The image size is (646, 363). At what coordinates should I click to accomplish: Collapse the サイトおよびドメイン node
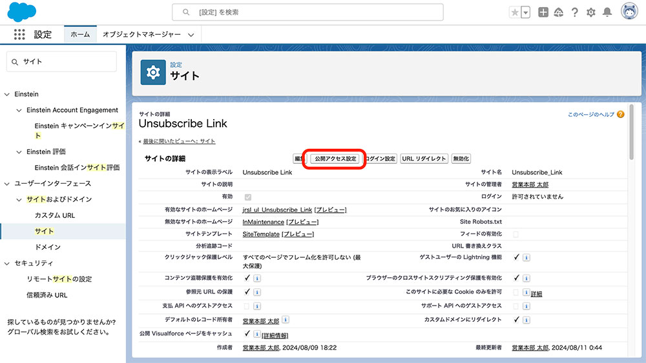tap(19, 200)
